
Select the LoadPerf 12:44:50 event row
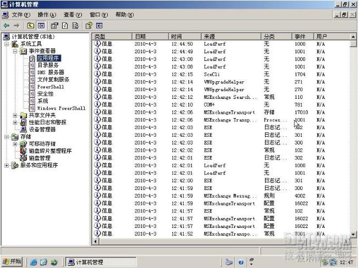(221, 44)
